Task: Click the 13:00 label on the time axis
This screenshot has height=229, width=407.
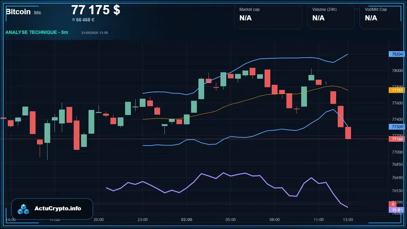Action: pos(348,220)
